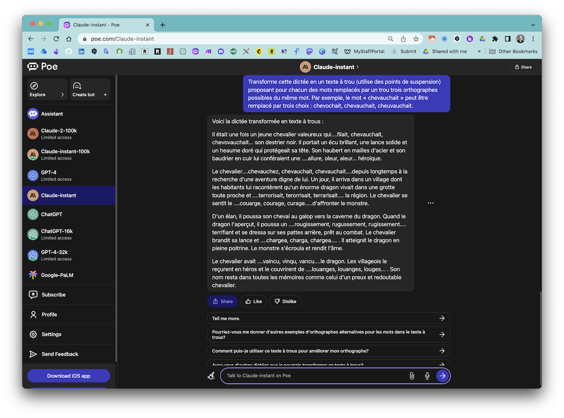Screen dimensions: 564x418
Task: Choose the 'Pourriez-vous me donner' suggested reply
Action: (329, 335)
